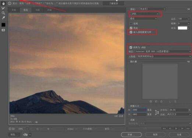Screen dimensions: 192x138
Task: Select the Slice Select tool
Action: [3, 8]
